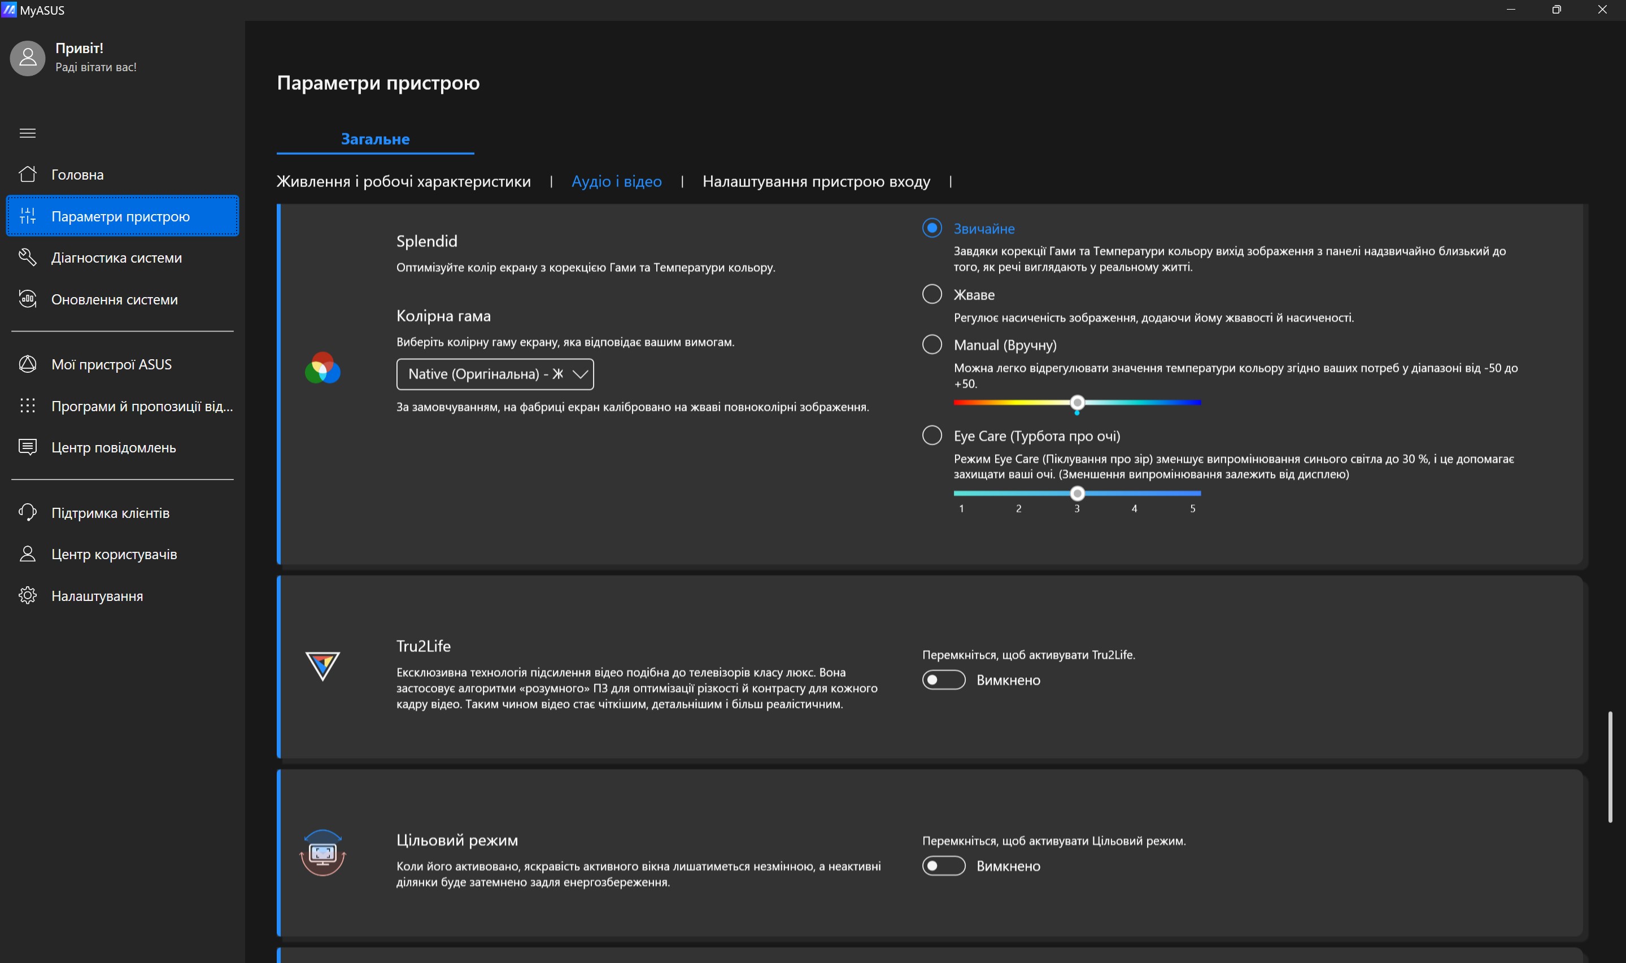The height and width of the screenshot is (963, 1626).
Task: Click the user profile avatar
Action: pyautogui.click(x=27, y=58)
